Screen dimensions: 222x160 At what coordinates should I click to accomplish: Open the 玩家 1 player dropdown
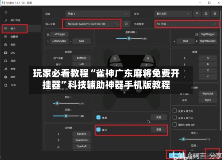98,14
